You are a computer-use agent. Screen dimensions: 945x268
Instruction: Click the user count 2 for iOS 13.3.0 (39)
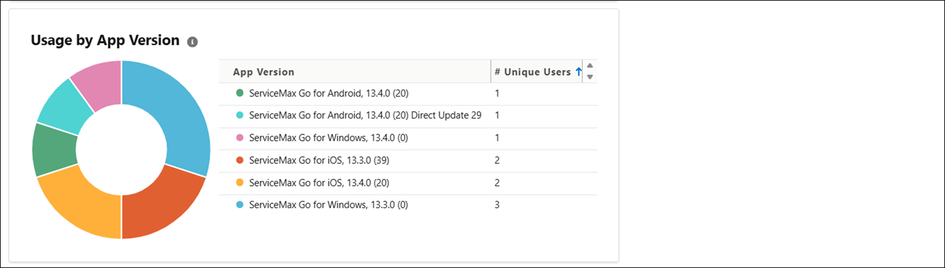[497, 160]
